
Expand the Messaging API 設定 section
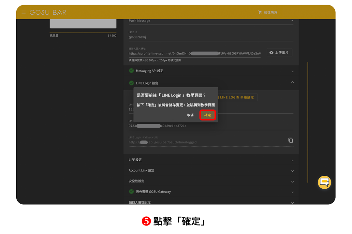click(211, 71)
